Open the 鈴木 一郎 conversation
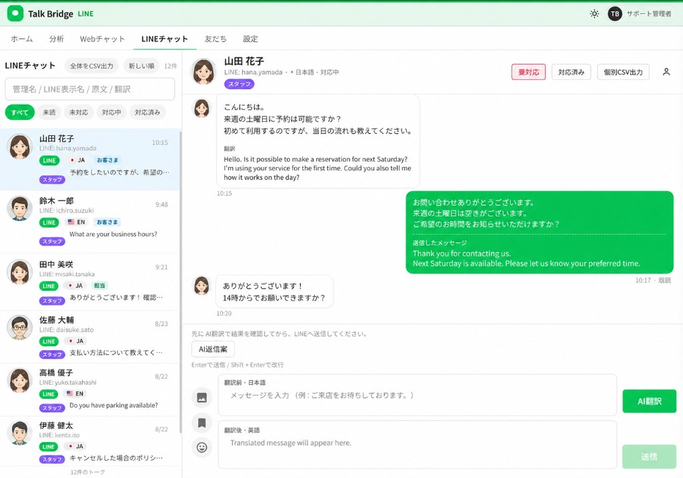Viewport: 683px width, 478px height. pos(90,222)
